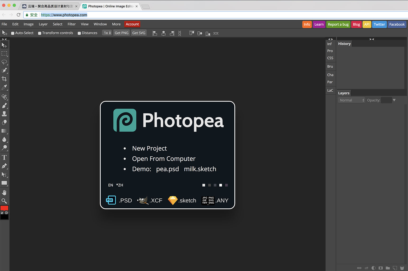Open the 1x scale dropdown

107,33
